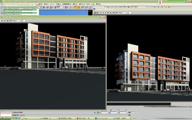Open RGB Alpha dropdown in left render window

tap(16, 21)
